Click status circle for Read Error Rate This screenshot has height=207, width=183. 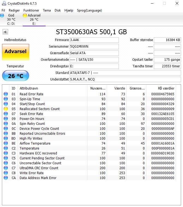[x=6, y=94]
